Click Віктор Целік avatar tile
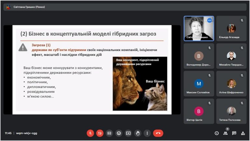The image size is (250, 141). pyautogui.click(x=199, y=111)
